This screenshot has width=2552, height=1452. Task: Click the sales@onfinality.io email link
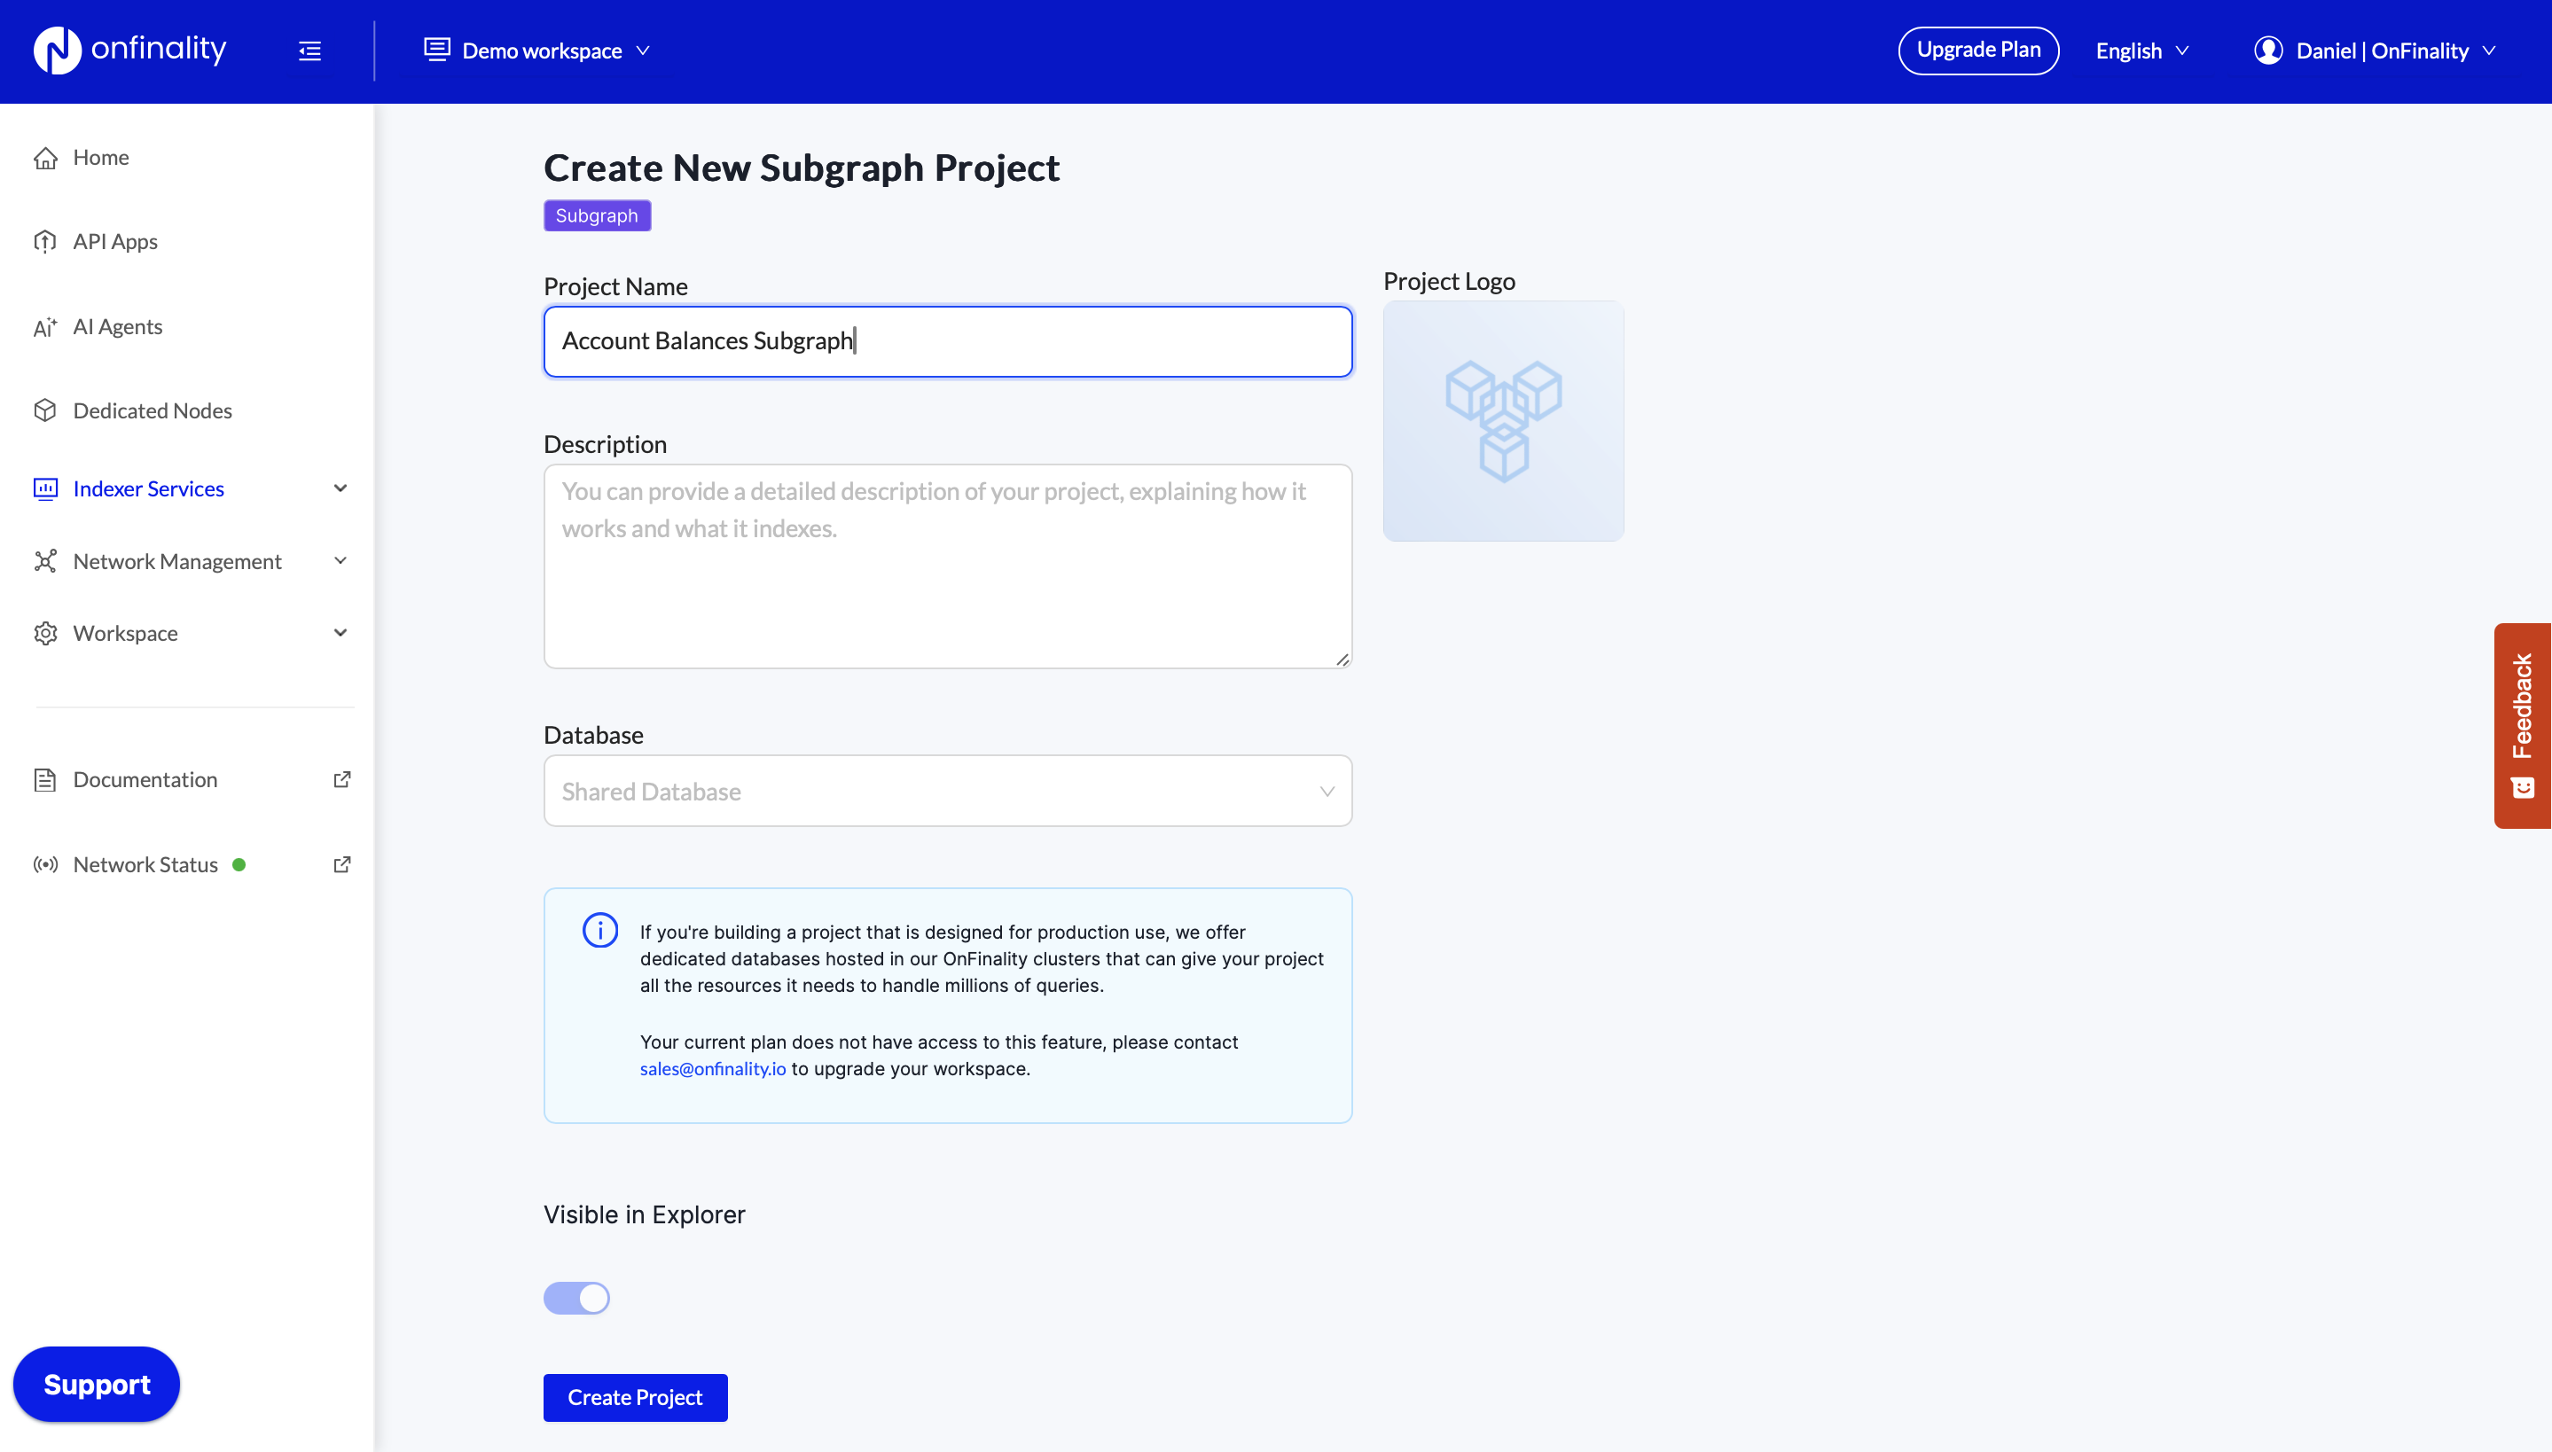point(712,1068)
